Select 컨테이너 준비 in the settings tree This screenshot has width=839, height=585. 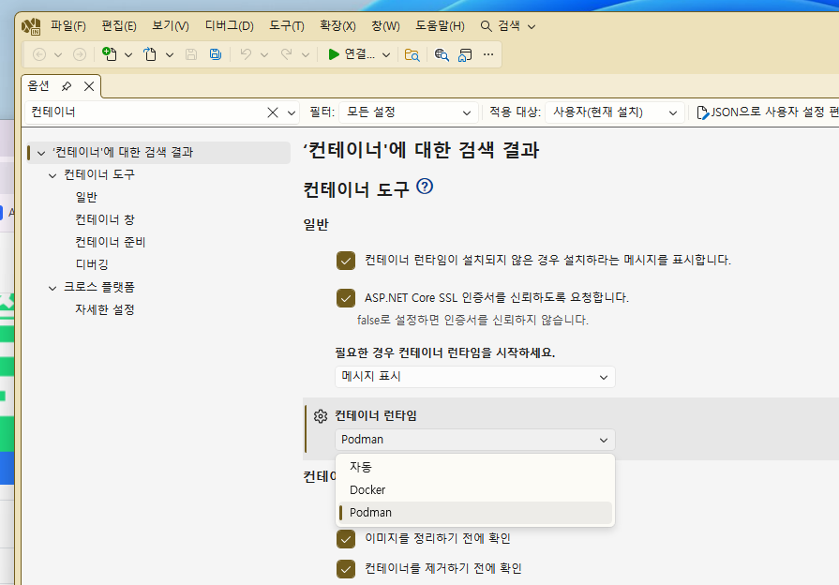click(111, 243)
